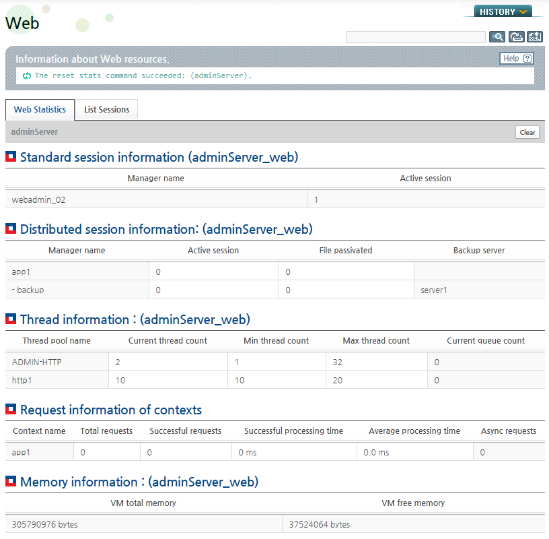The height and width of the screenshot is (539, 549).
Task: Select the webadmin_02 manager name cell
Action: 156,200
